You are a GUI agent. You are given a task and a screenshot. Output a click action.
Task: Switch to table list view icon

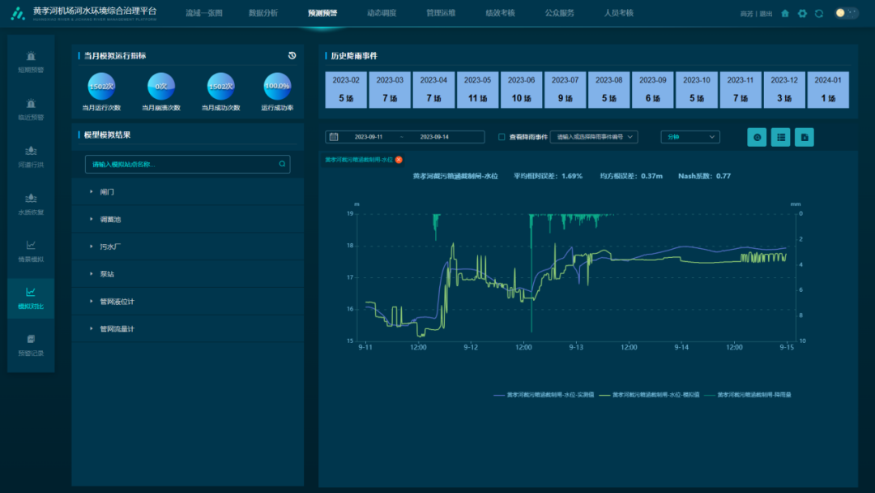coord(780,137)
